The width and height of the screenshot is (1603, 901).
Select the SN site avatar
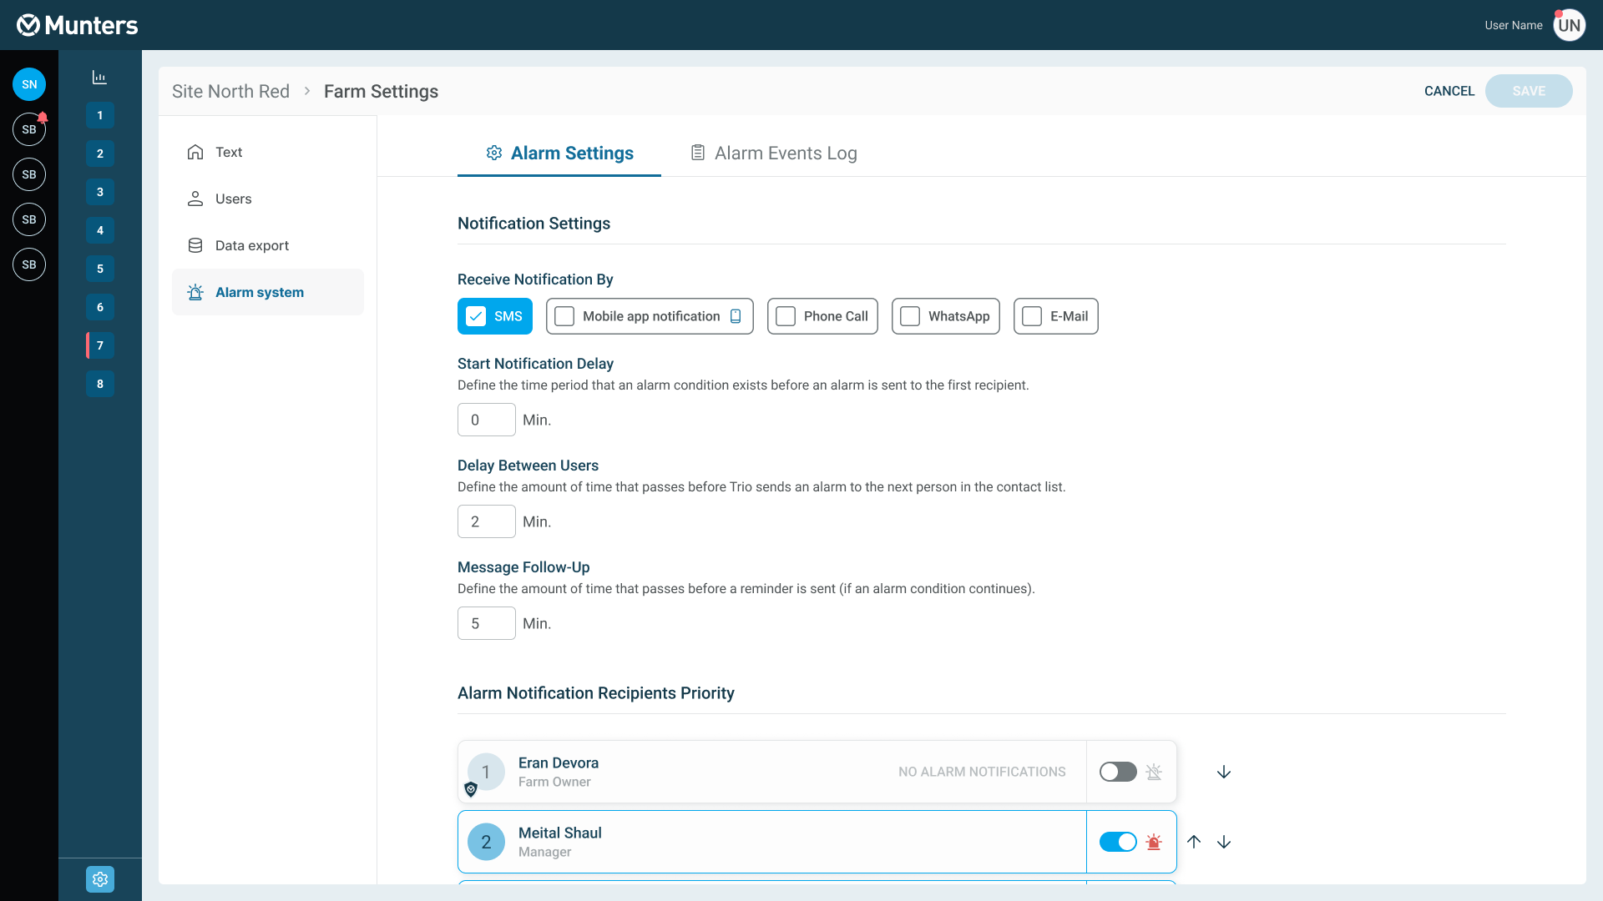click(x=29, y=84)
